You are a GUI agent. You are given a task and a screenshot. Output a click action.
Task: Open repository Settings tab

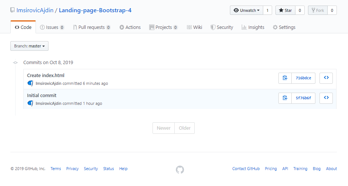coord(284,27)
